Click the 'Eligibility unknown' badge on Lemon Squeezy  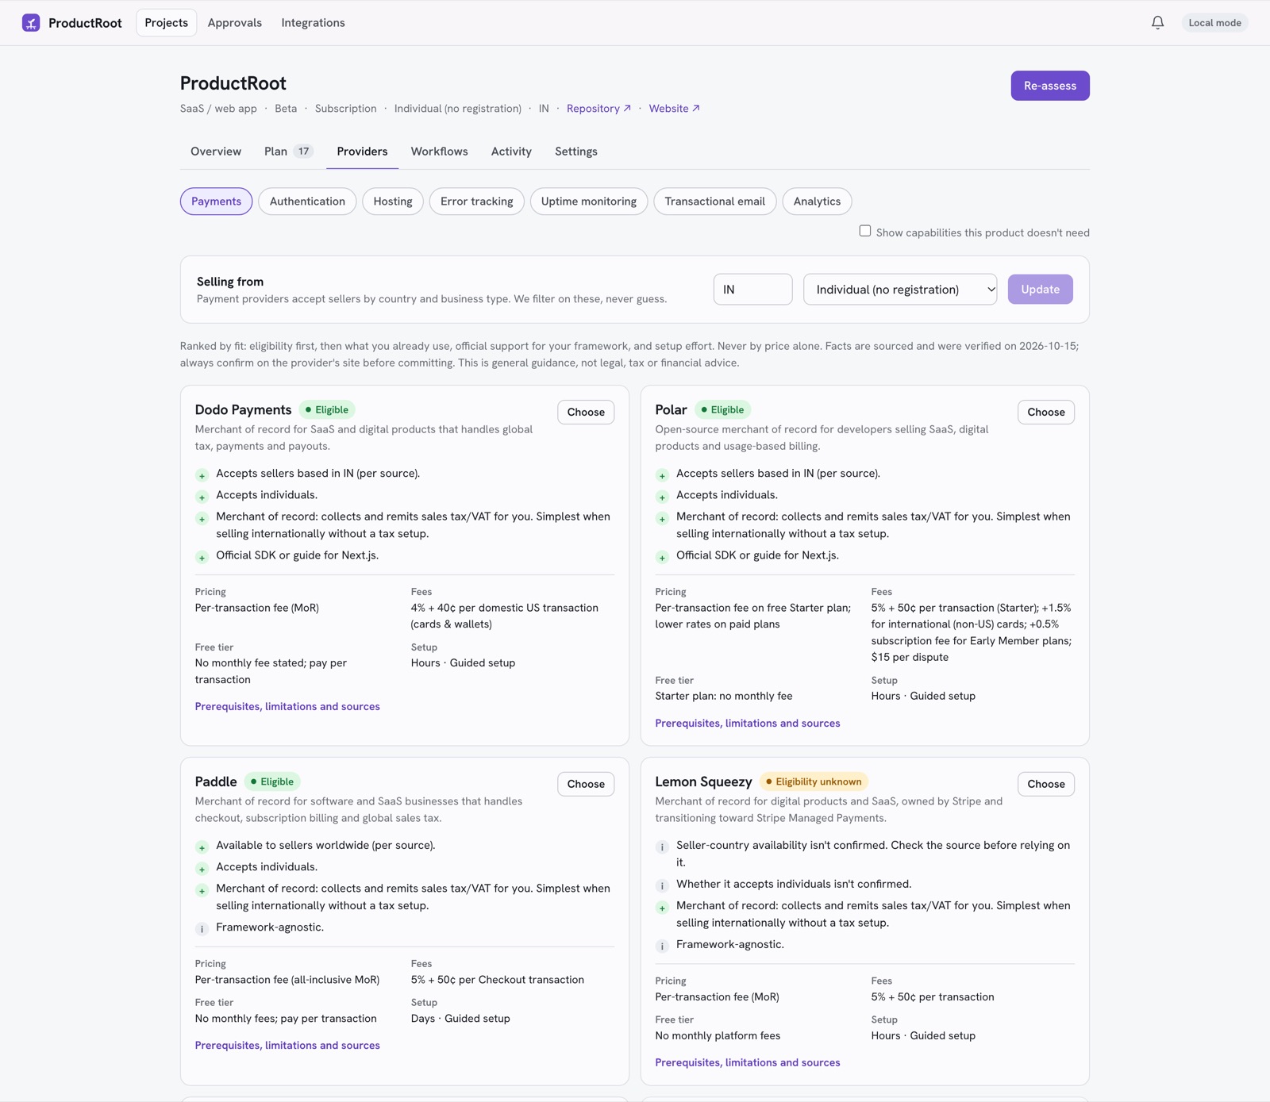click(814, 782)
